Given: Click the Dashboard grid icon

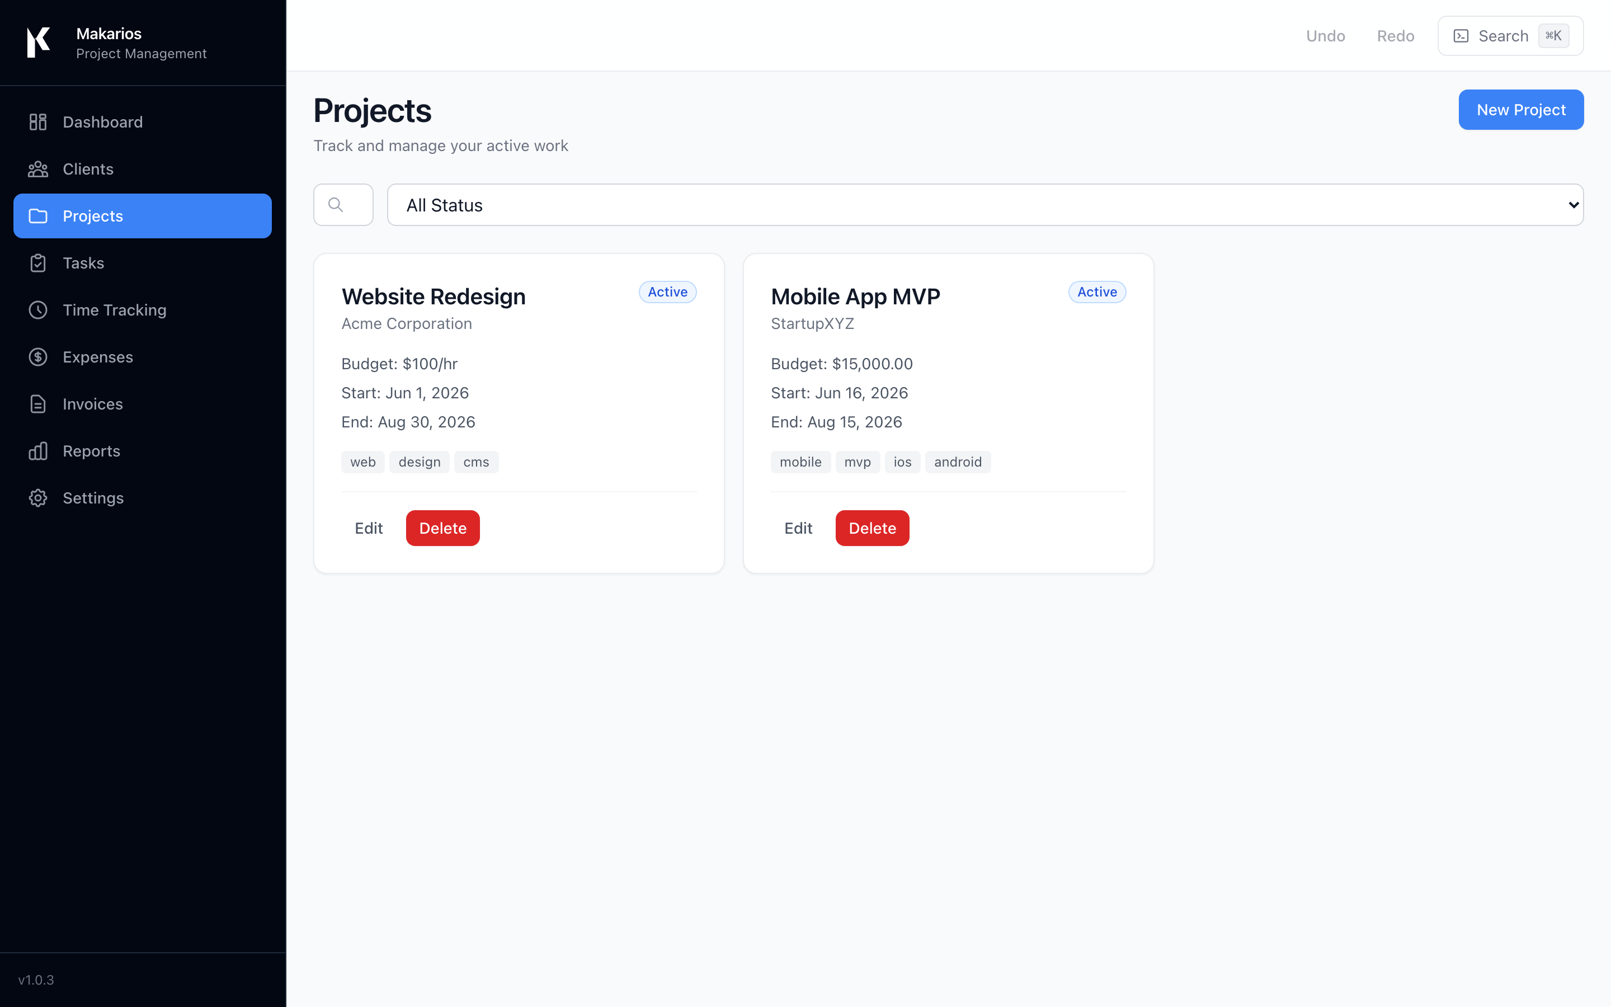Looking at the screenshot, I should (38, 122).
